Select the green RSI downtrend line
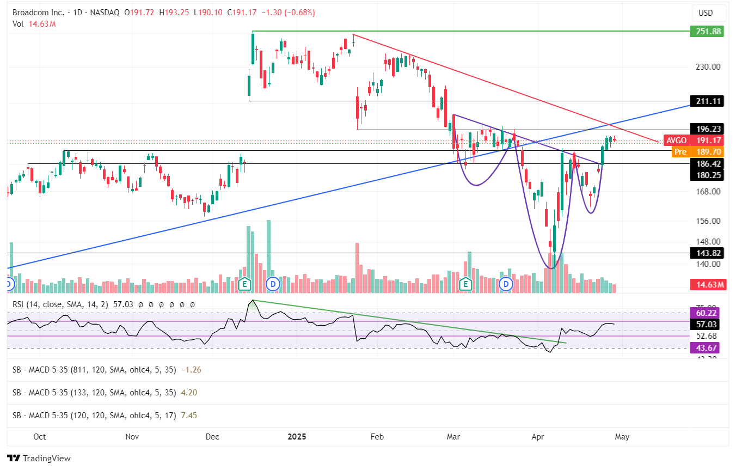 (x=408, y=321)
